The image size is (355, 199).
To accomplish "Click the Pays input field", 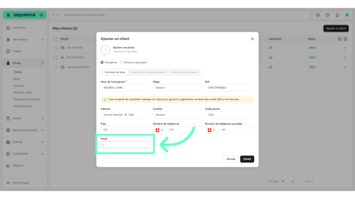I will pos(125,130).
